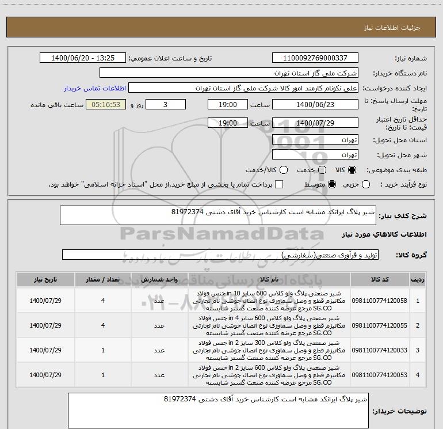
Task: Select the کالا radio button
Action: click(x=352, y=170)
